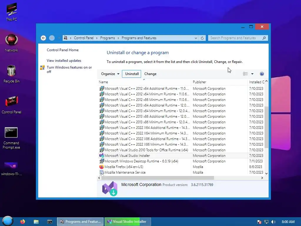This screenshot has width=301, height=226.
Task: Select Visual Studio 2010 Tools for Office Runtime
Action: pos(181,150)
